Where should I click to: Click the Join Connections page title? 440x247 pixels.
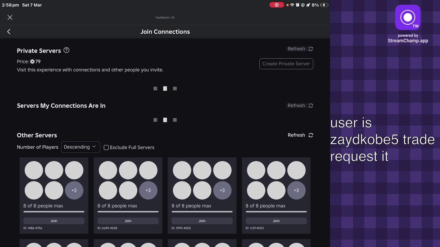point(165,32)
